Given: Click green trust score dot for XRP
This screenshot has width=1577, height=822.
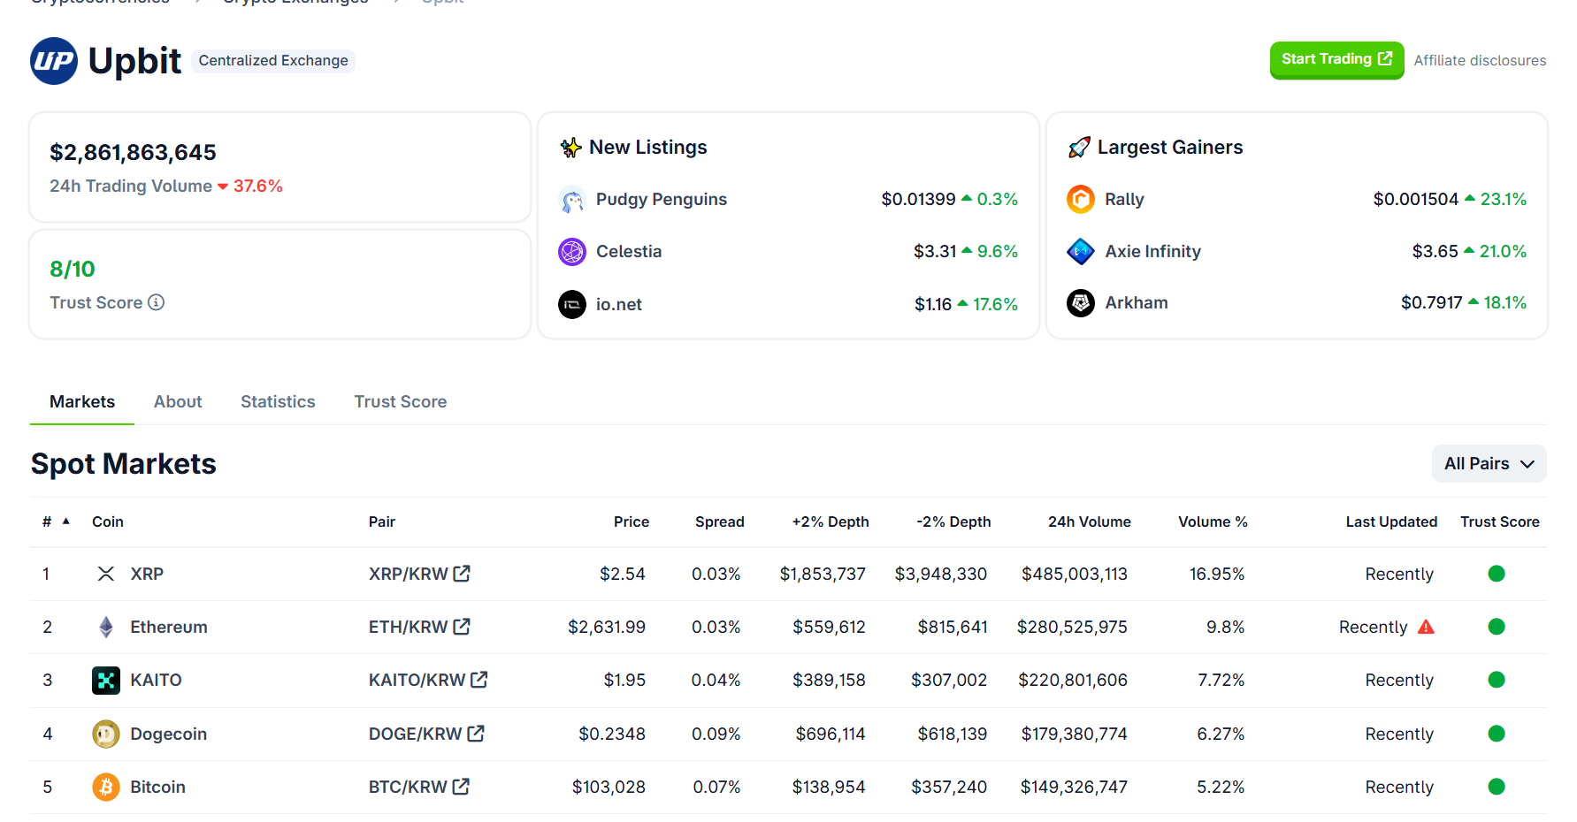Looking at the screenshot, I should [1497, 574].
